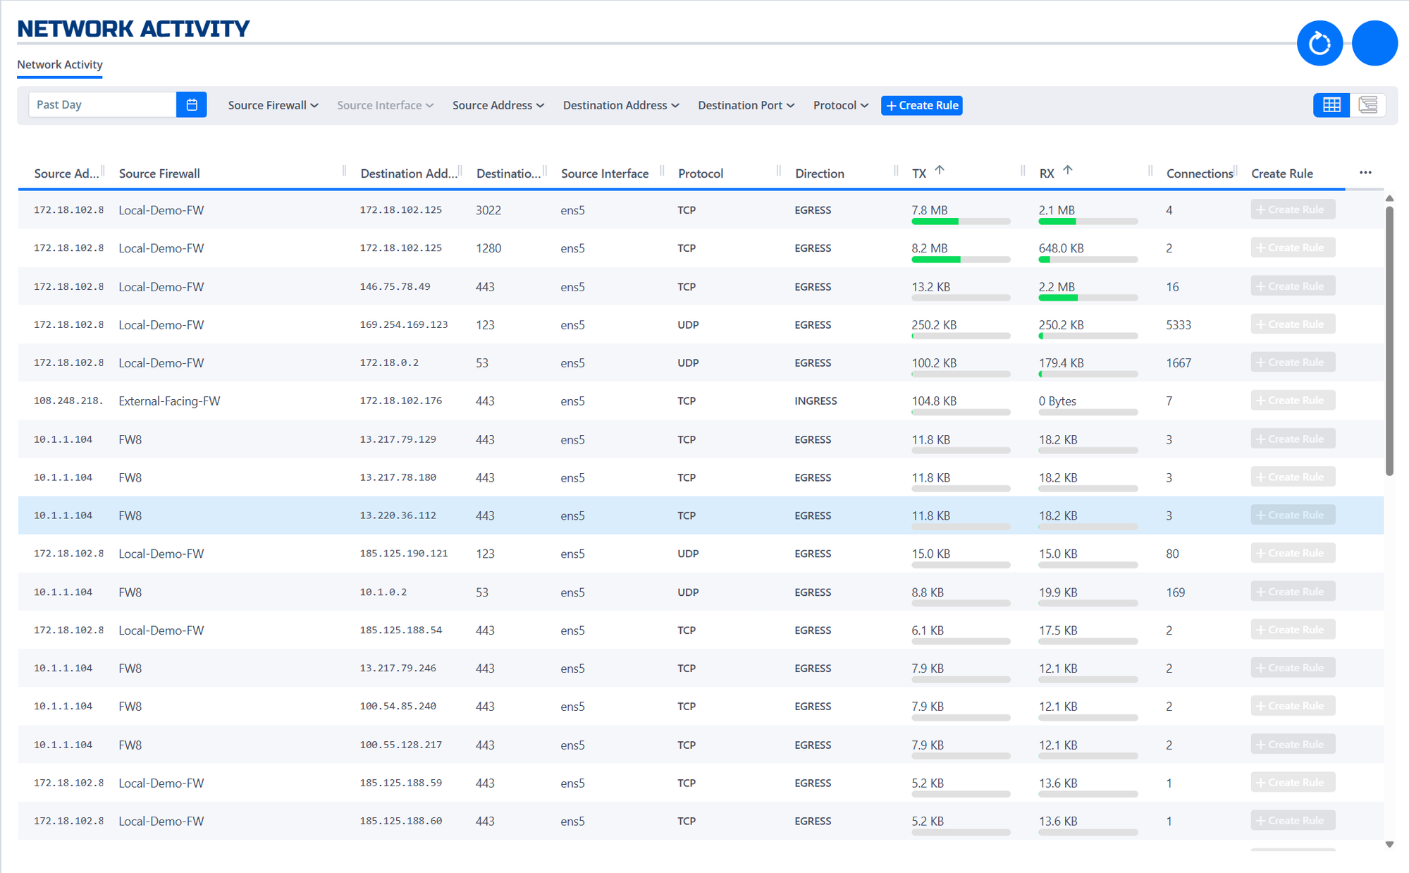The width and height of the screenshot is (1409, 873).
Task: Open the three-dot column options menu
Action: tap(1365, 173)
